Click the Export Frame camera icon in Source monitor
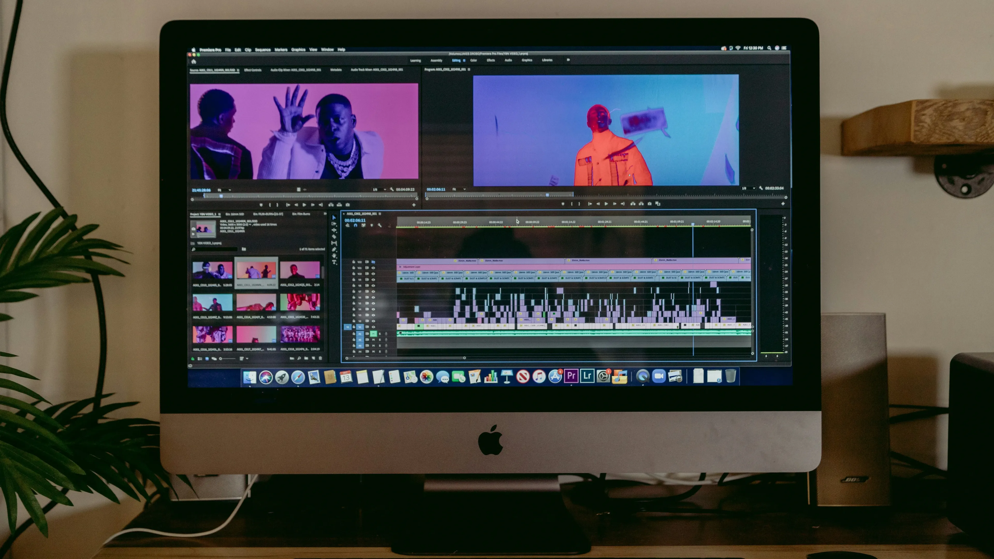Image resolution: width=994 pixels, height=559 pixels. click(348, 205)
